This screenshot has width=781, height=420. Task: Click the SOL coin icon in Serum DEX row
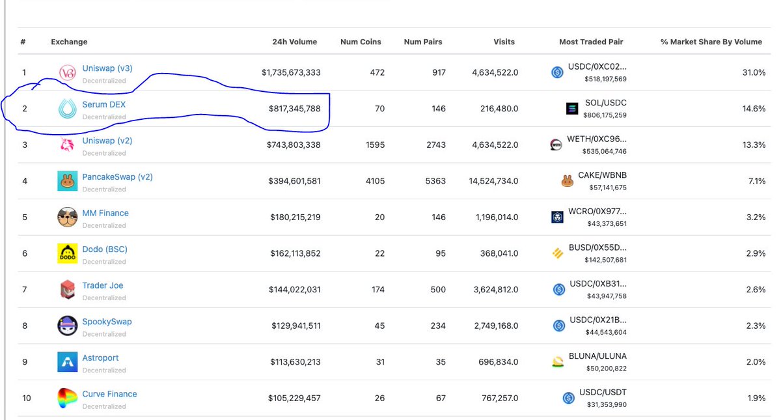coord(572,109)
